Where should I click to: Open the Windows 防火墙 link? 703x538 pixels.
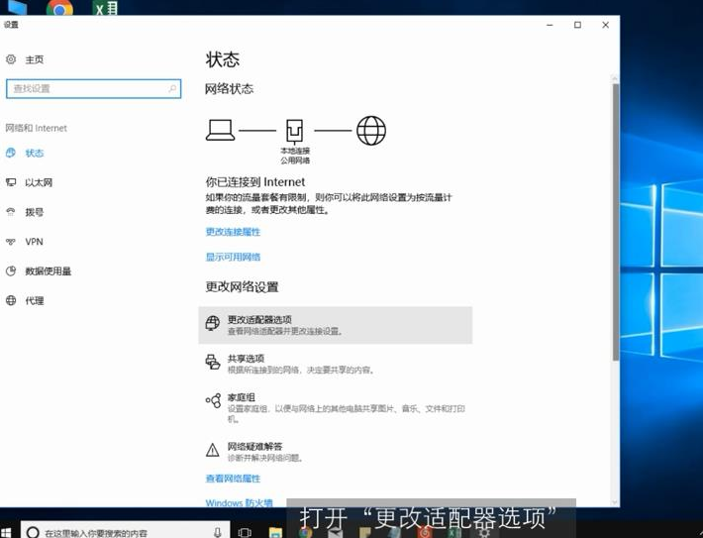point(239,503)
